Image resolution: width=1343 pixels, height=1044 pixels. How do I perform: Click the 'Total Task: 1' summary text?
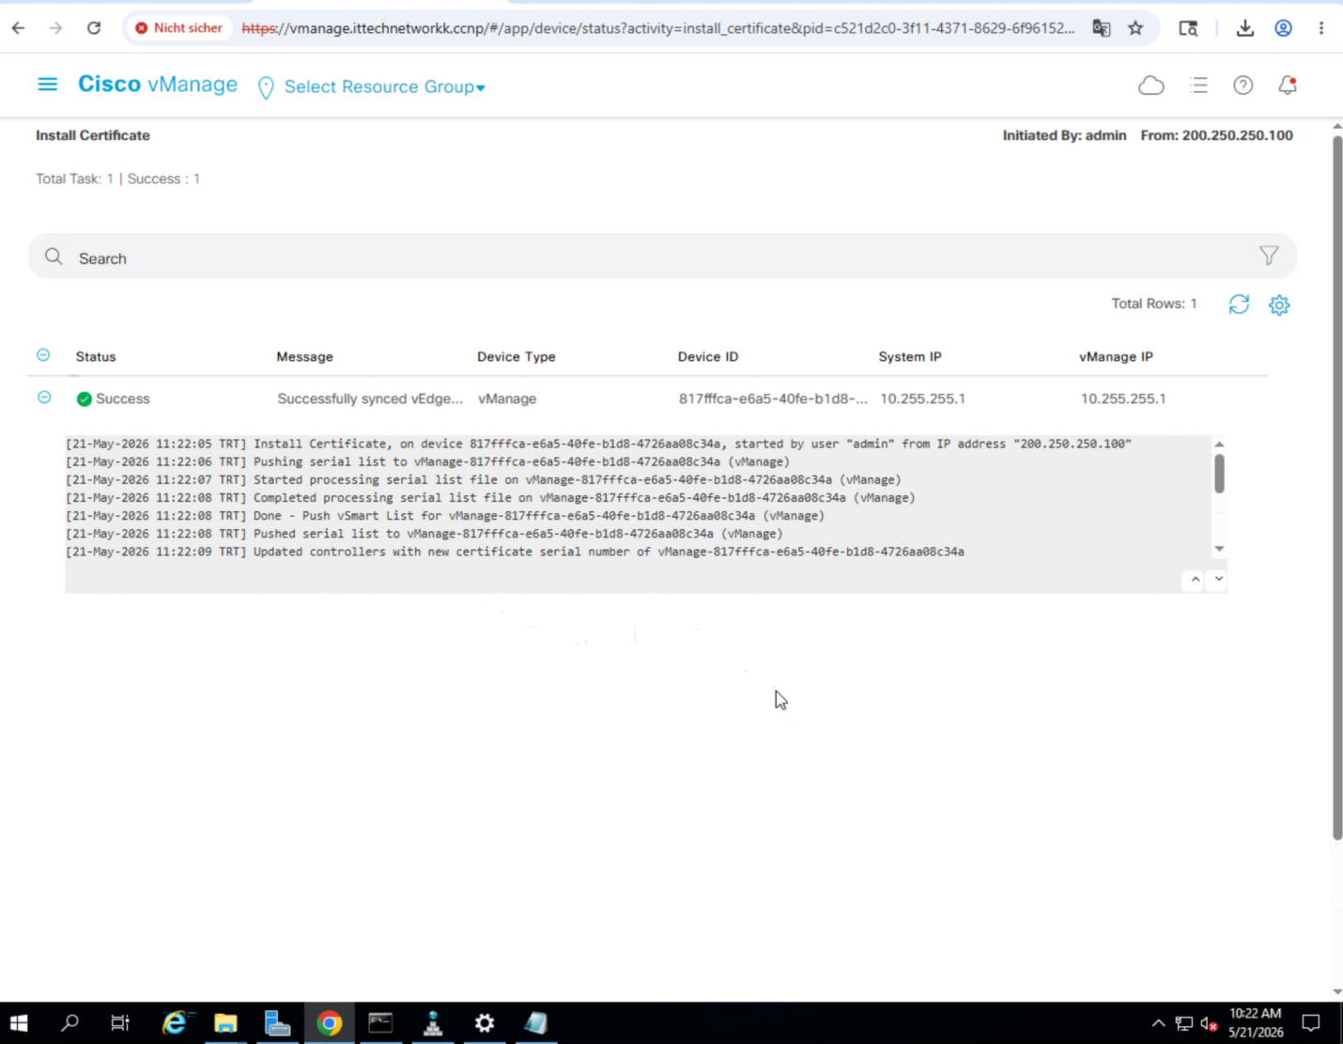(x=74, y=179)
